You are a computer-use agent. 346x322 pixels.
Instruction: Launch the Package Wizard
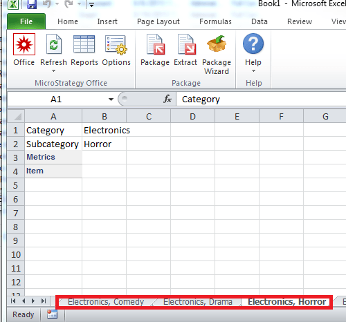click(x=217, y=44)
